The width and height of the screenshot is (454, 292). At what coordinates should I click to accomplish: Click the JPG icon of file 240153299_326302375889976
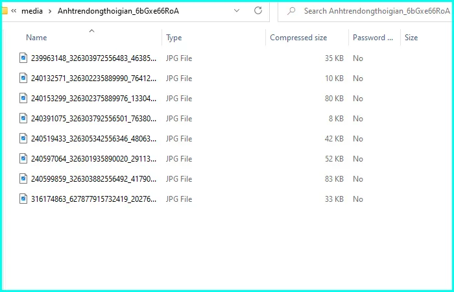pyautogui.click(x=24, y=99)
